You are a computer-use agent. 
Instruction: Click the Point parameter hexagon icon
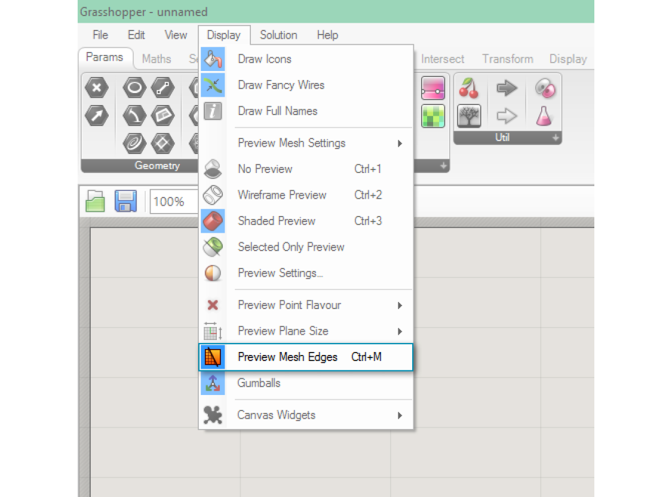(97, 88)
